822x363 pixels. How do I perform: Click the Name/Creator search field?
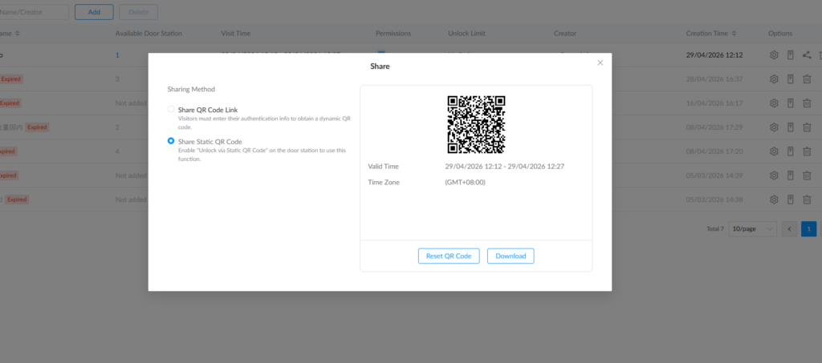tap(34, 12)
